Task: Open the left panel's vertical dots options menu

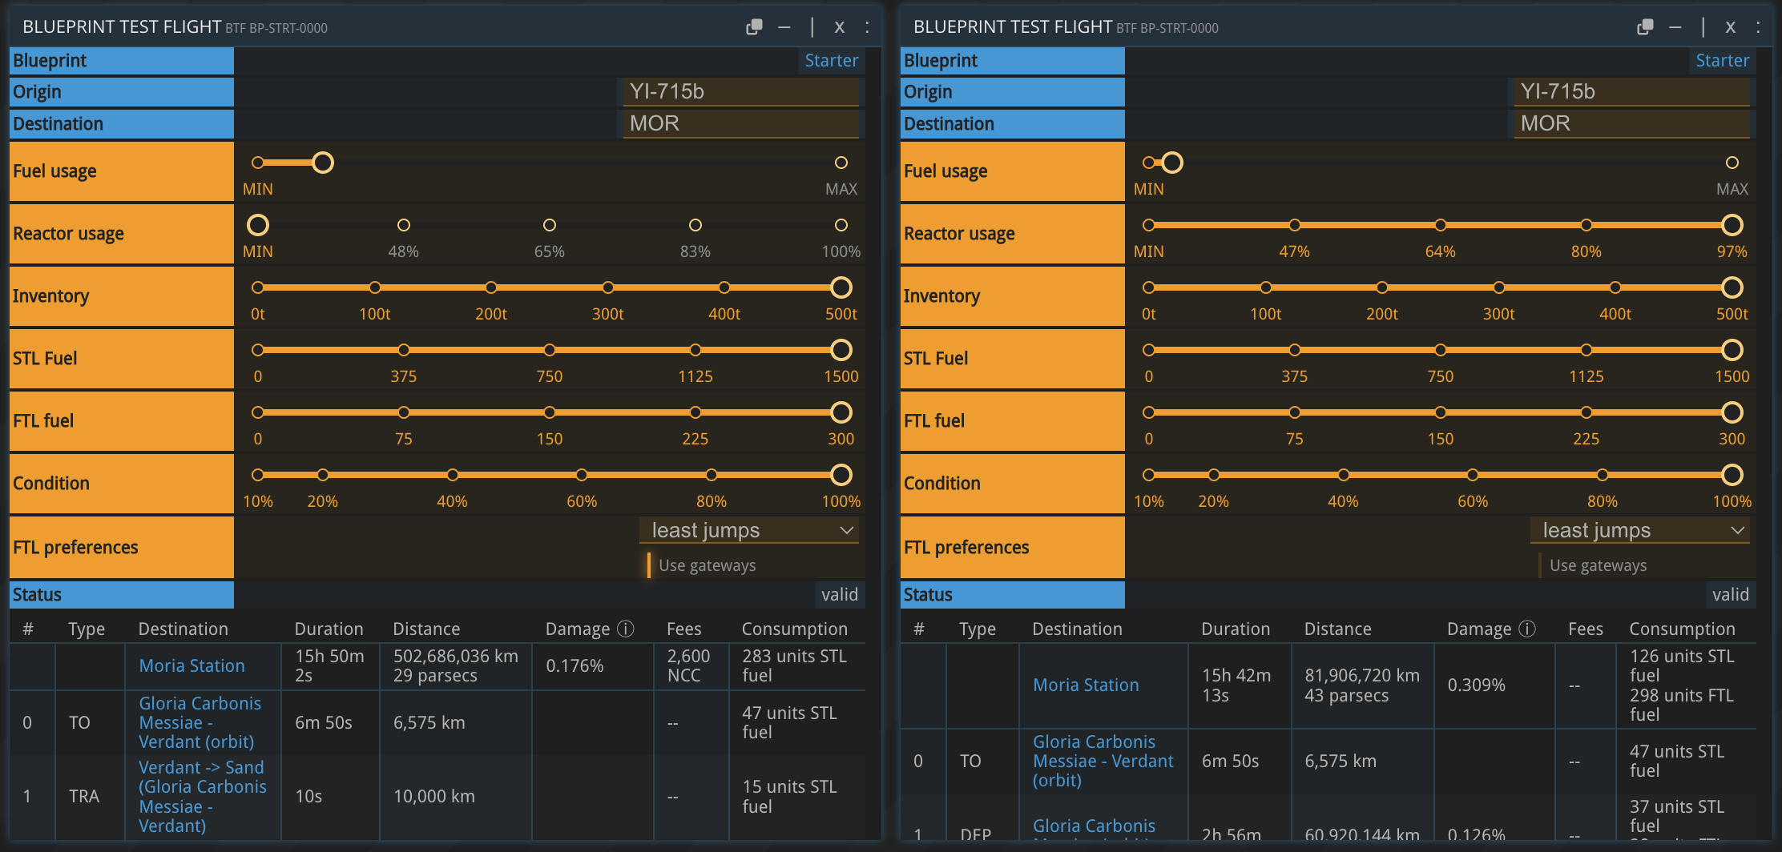Action: tap(867, 27)
